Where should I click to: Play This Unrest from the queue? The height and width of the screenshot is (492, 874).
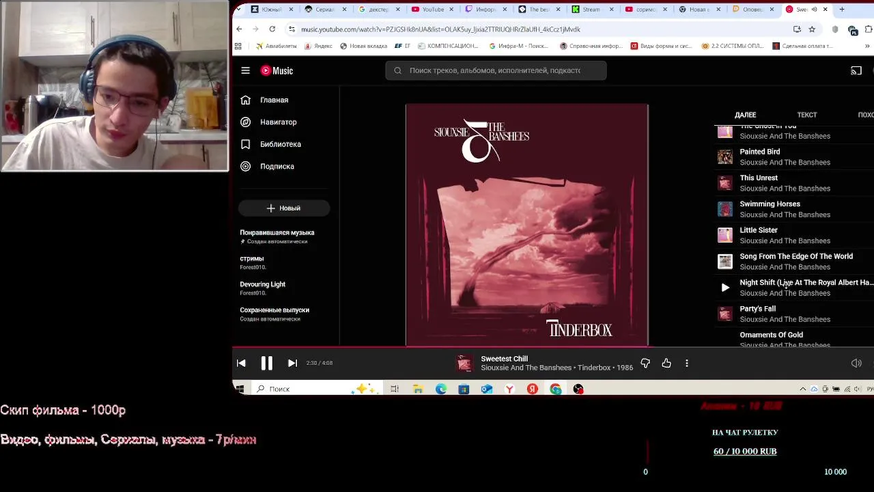point(795,182)
